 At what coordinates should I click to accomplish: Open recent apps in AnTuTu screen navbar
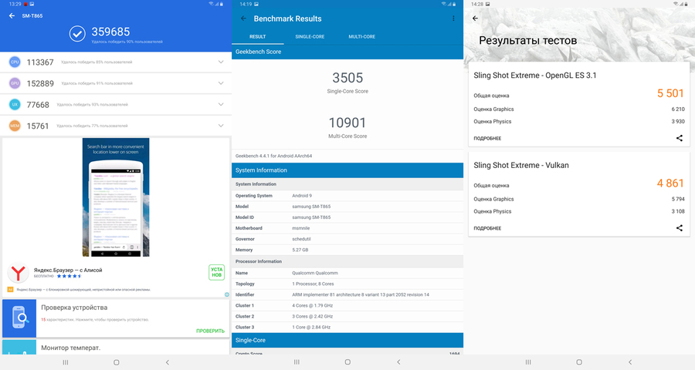[x=66, y=362]
